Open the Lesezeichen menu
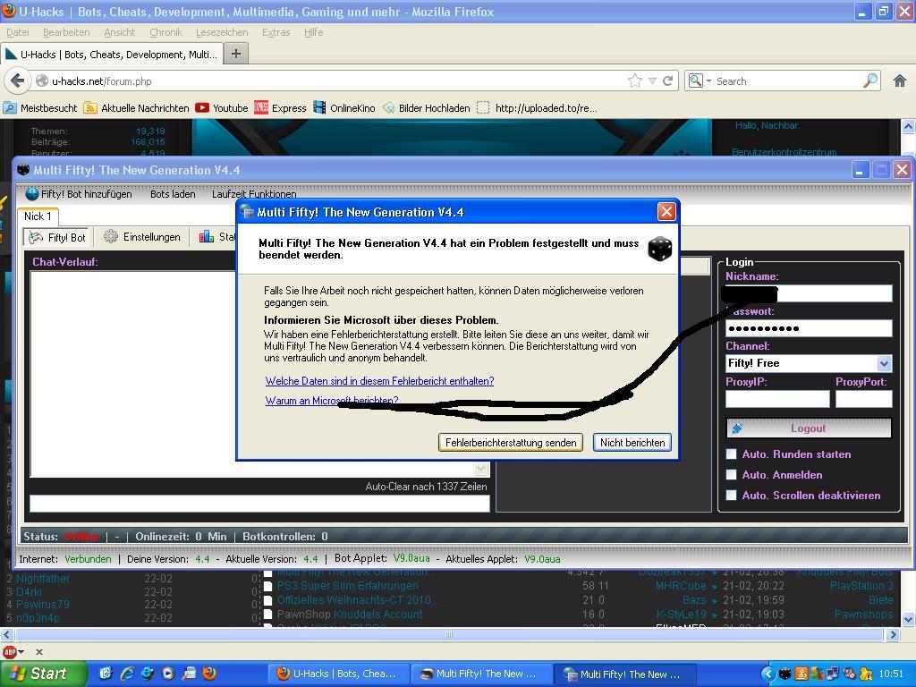This screenshot has width=916, height=687. pos(222,32)
